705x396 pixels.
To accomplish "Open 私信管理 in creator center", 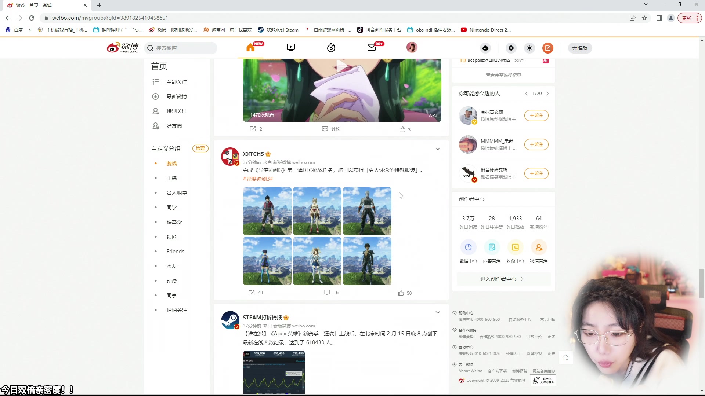I will point(539,252).
